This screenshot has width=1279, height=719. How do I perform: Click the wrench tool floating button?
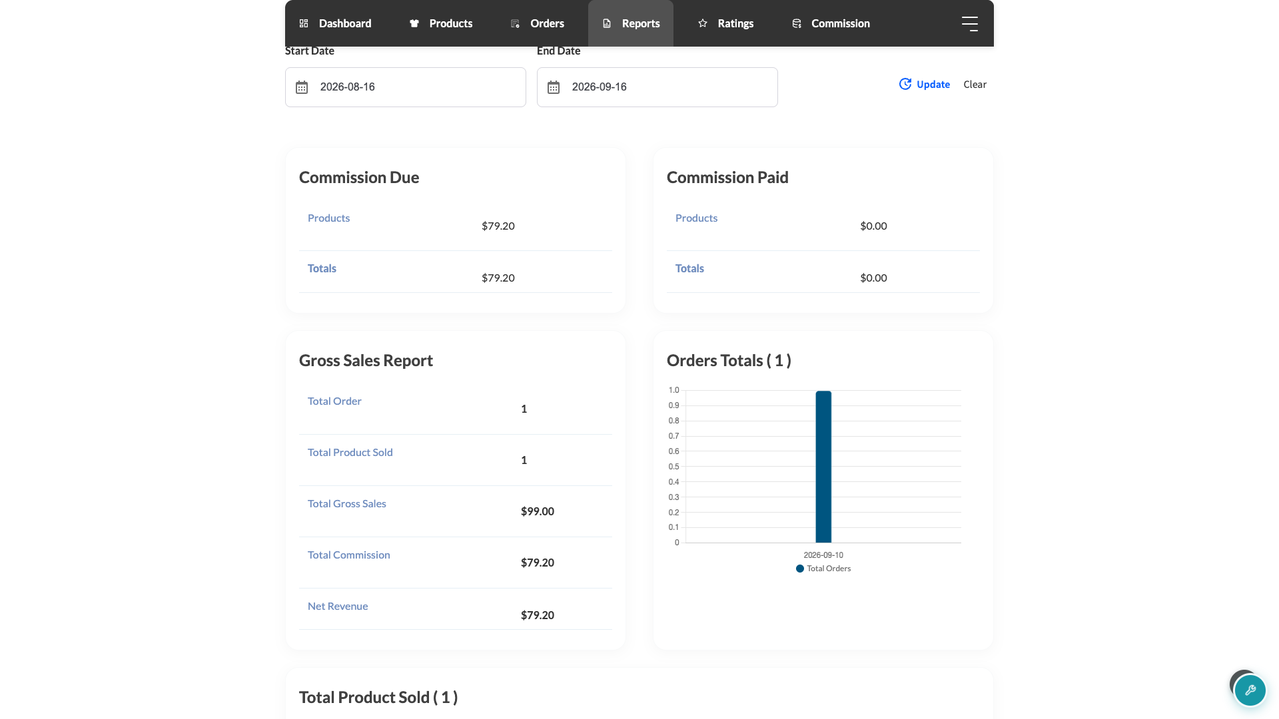click(1250, 690)
